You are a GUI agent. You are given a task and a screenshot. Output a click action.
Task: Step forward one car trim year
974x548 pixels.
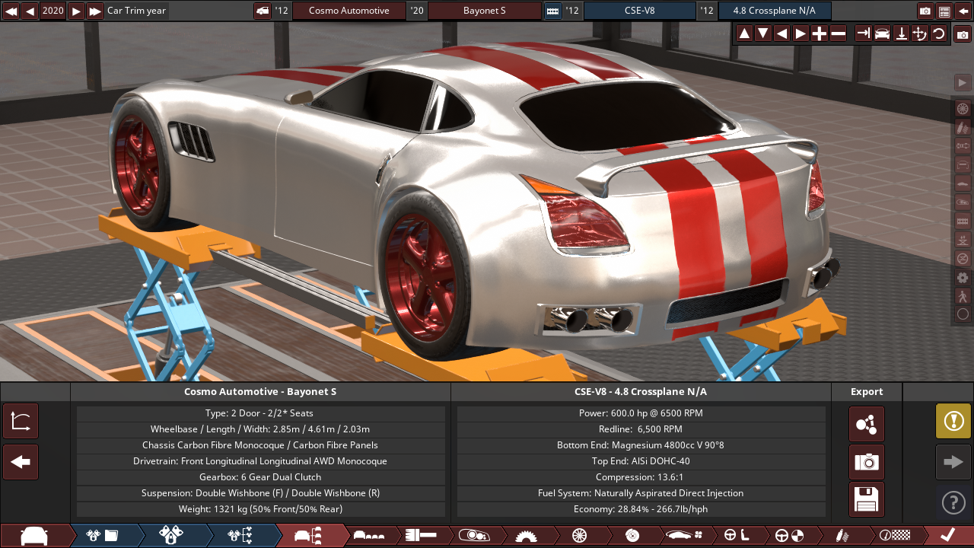pos(76,11)
